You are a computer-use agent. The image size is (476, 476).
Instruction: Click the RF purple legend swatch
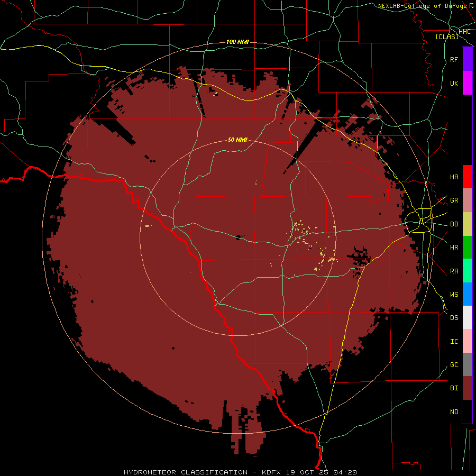(467, 59)
